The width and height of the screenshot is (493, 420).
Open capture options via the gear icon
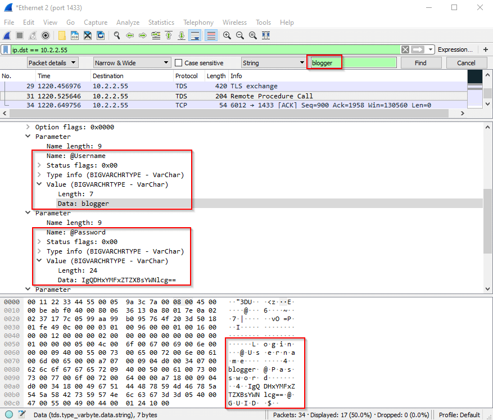click(x=45, y=35)
